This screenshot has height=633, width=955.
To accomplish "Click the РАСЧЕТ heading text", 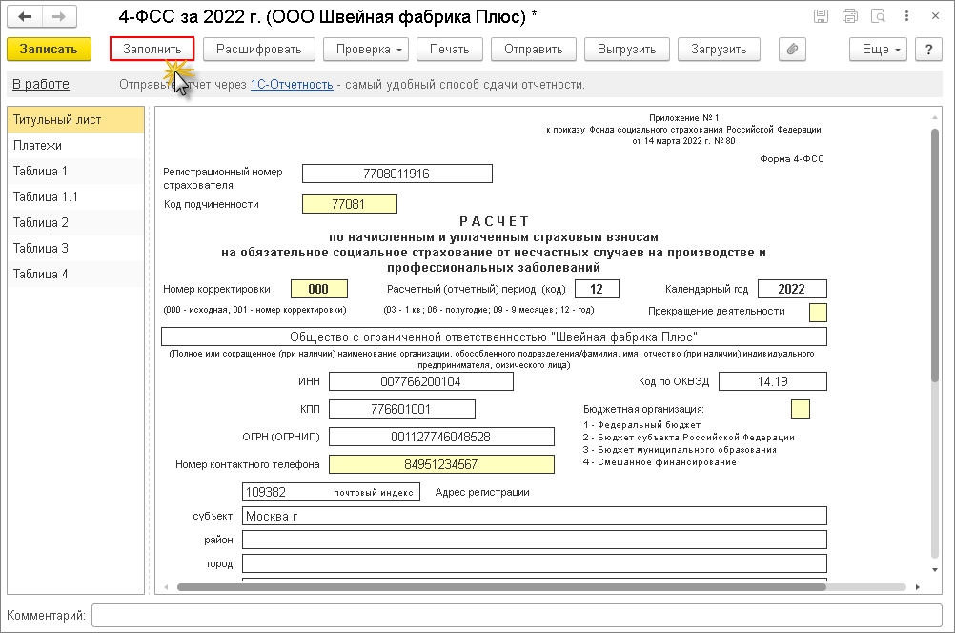I will [x=494, y=220].
